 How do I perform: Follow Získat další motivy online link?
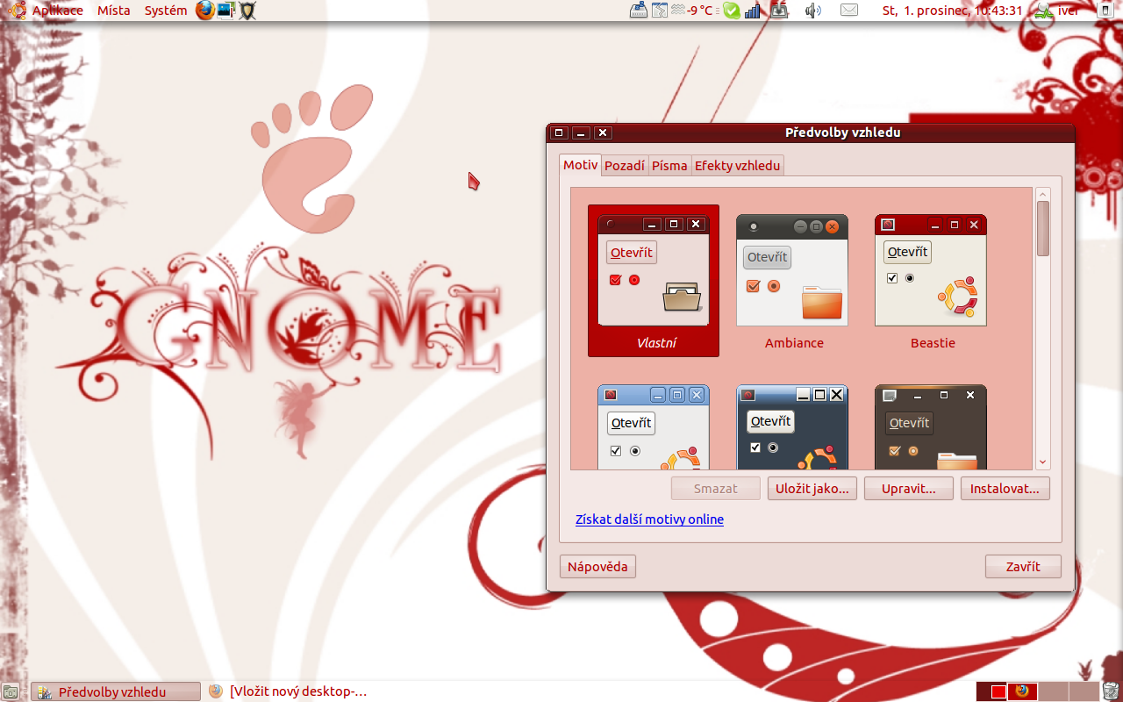pyautogui.click(x=649, y=519)
